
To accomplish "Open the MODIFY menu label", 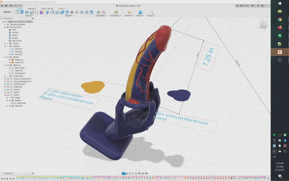I will (x=69, y=16).
